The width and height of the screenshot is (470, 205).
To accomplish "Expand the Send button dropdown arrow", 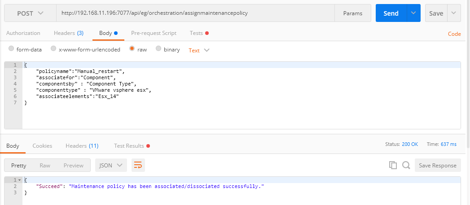I will 413,13.
